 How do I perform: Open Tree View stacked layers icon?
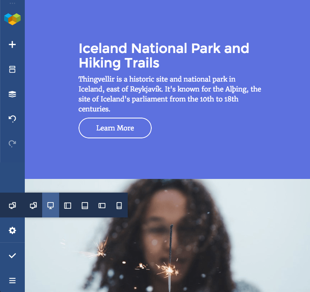coord(12,94)
